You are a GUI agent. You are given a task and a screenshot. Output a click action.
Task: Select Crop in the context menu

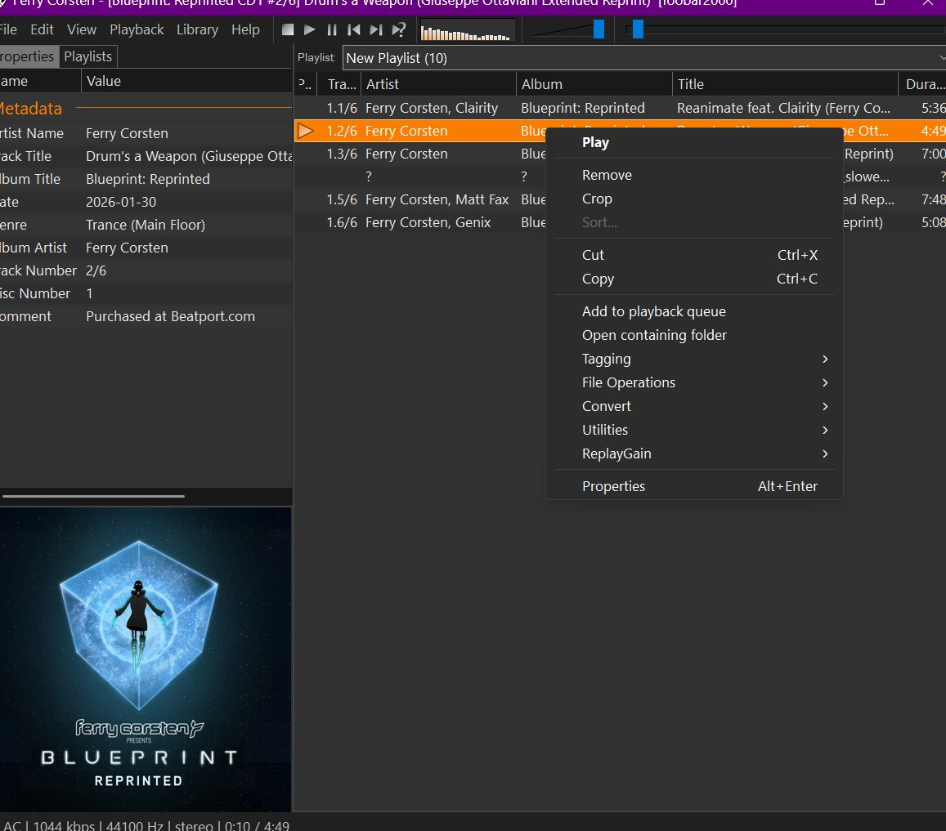(x=694, y=199)
